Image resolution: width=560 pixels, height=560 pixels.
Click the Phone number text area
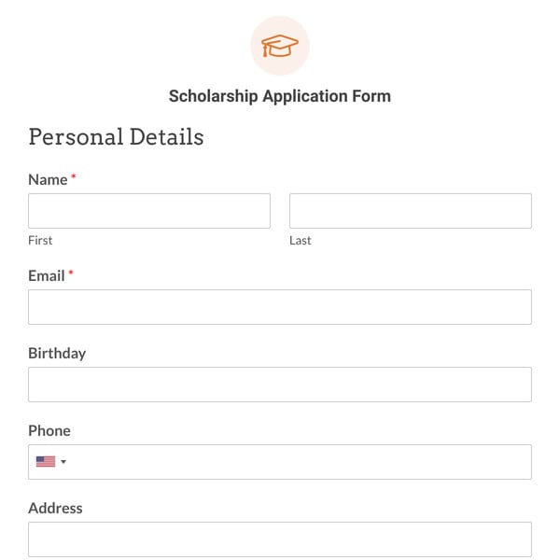coord(300,462)
